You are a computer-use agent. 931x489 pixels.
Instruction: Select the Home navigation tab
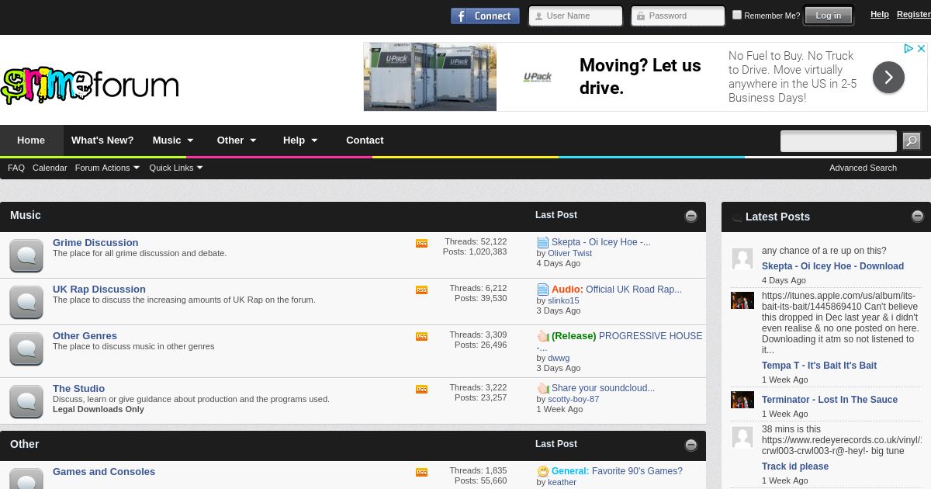coord(31,140)
